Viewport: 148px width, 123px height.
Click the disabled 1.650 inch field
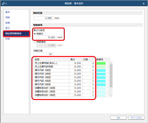pyautogui.click(x=46, y=45)
